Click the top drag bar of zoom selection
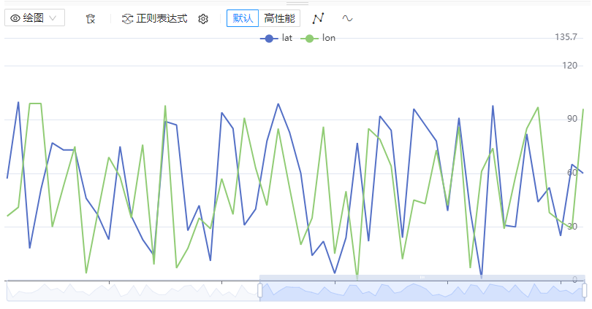 (422, 277)
